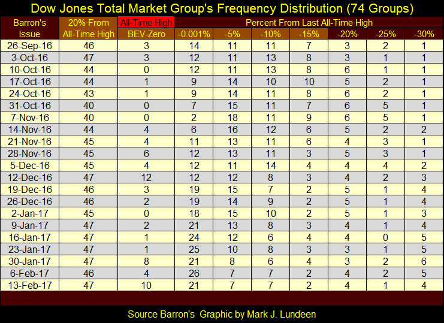Click the -0.001% value 26 in 6-Feb-17 row
The width and height of the screenshot is (444, 323).
click(x=194, y=273)
